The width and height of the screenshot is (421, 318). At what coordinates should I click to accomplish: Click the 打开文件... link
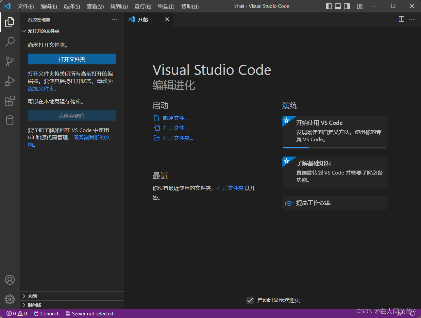[175, 128]
